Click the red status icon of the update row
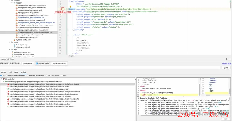232x121 pixels. pyautogui.click(x=8, y=104)
